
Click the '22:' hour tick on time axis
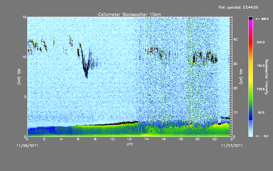tap(215, 139)
